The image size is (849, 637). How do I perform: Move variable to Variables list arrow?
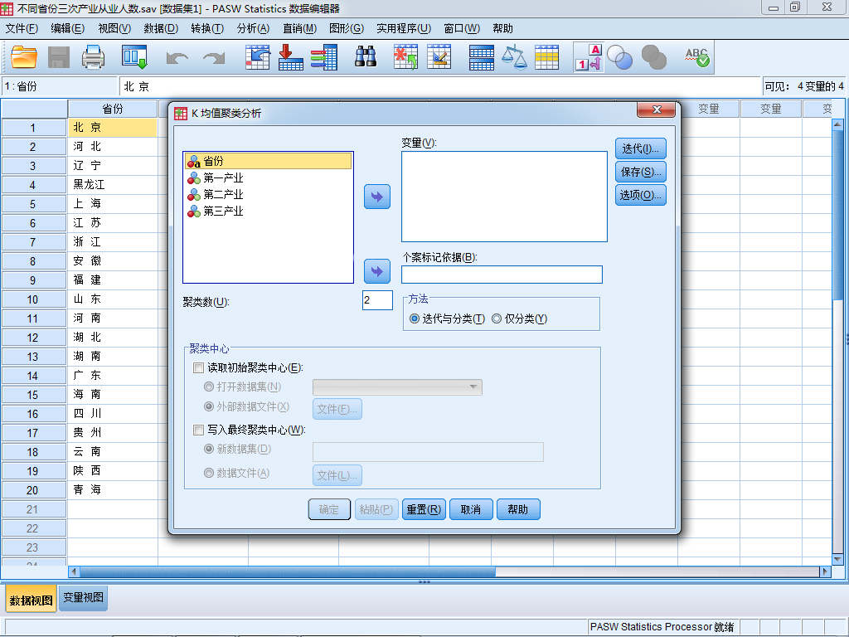(377, 197)
